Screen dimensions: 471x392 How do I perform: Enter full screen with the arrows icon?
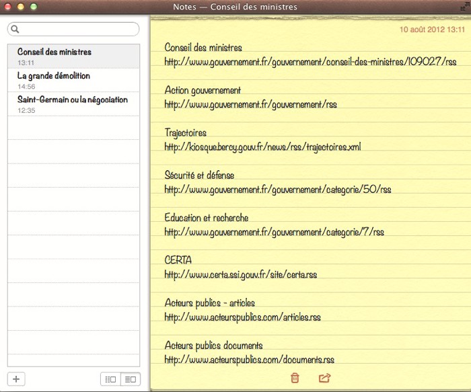[x=463, y=7]
